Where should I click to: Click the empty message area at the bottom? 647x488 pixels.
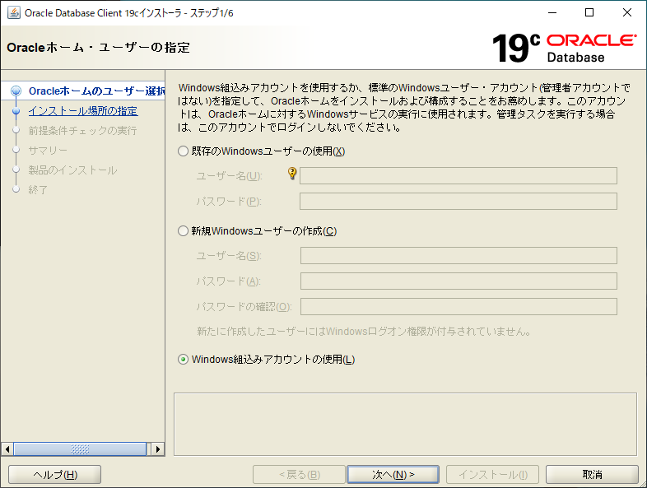click(x=405, y=424)
